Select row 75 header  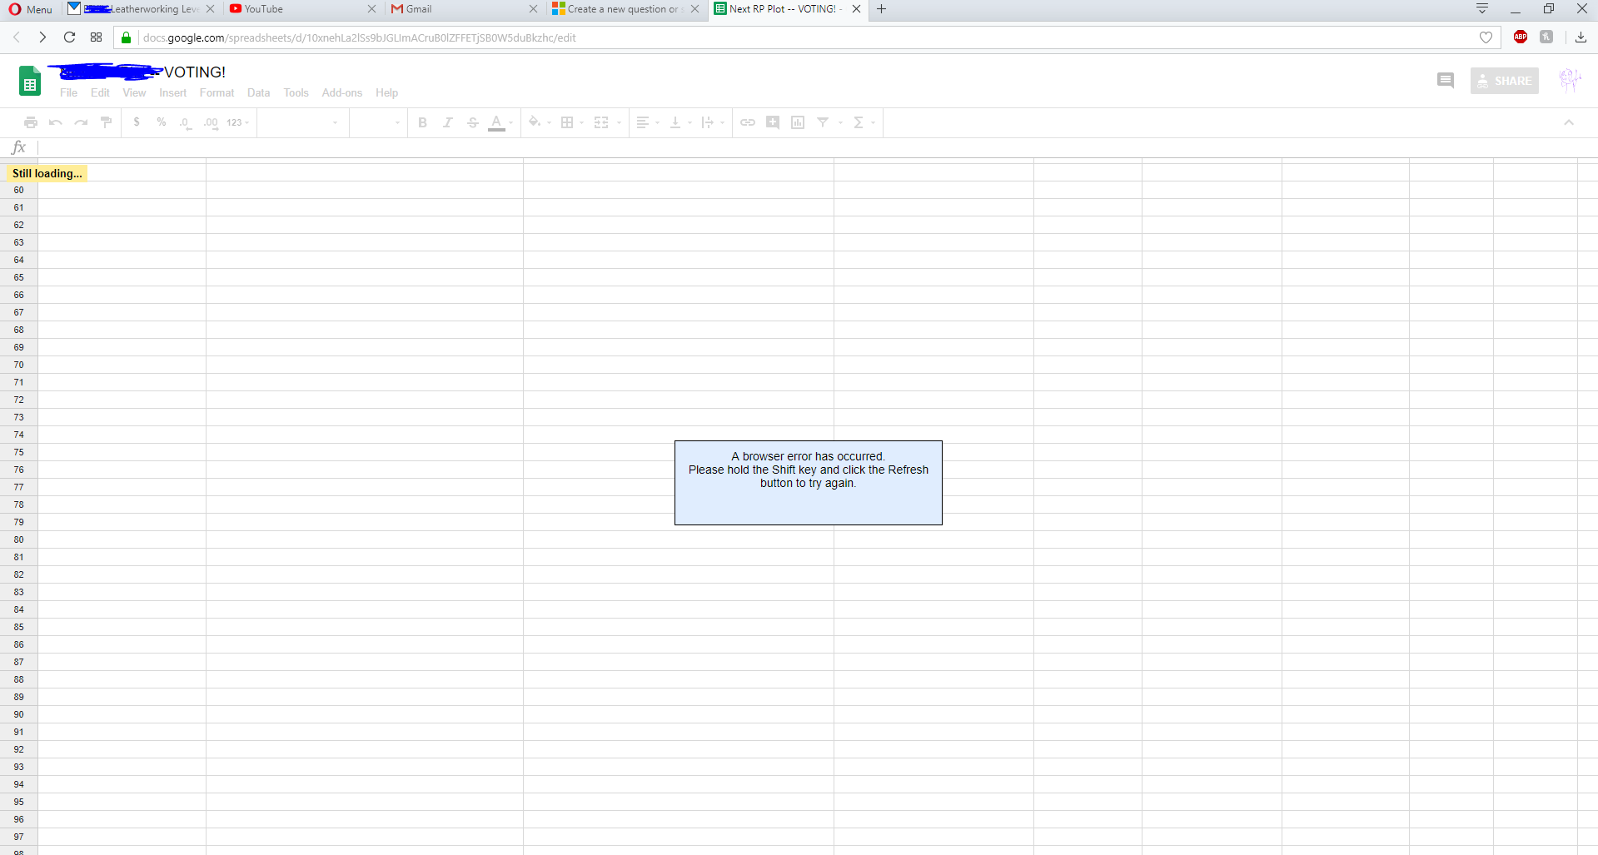(x=18, y=452)
